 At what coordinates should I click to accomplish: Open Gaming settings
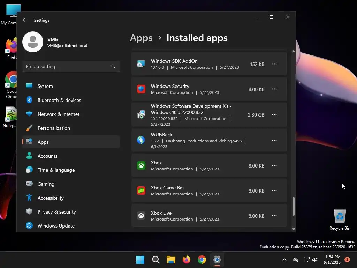tap(71, 184)
